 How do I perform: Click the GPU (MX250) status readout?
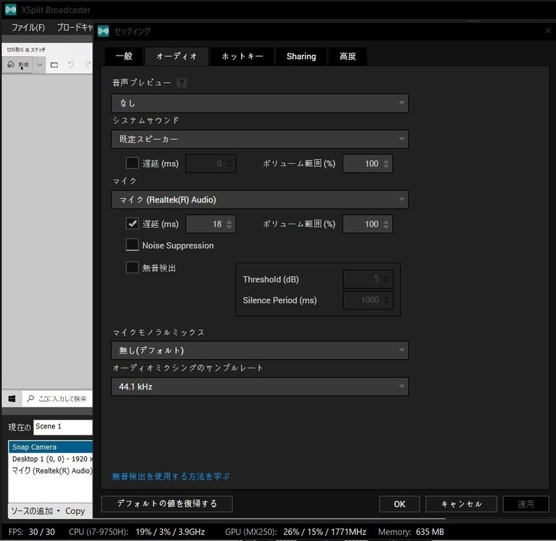[295, 532]
